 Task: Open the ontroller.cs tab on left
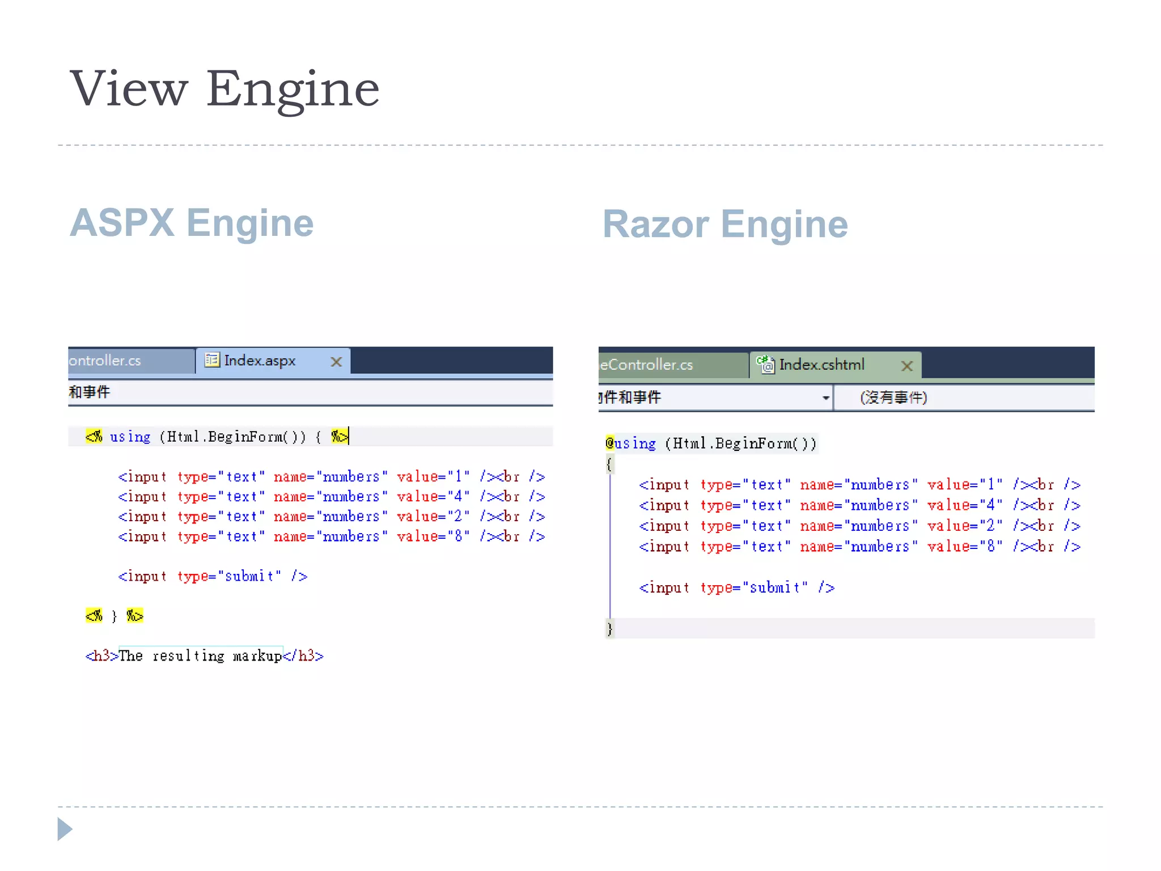click(105, 361)
